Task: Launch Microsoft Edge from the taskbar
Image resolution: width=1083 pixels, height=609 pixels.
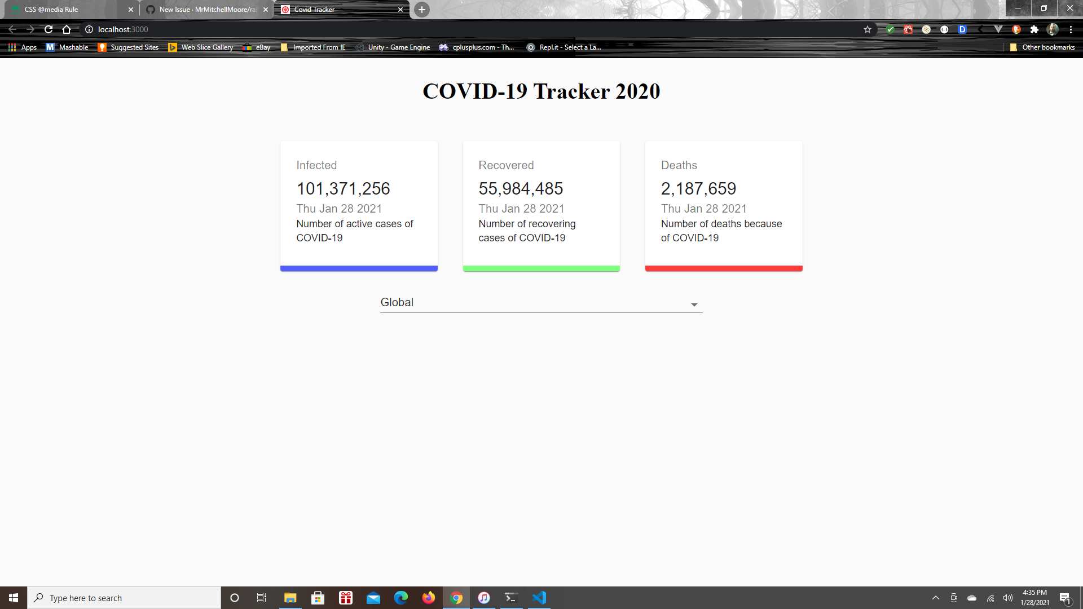Action: (x=400, y=598)
